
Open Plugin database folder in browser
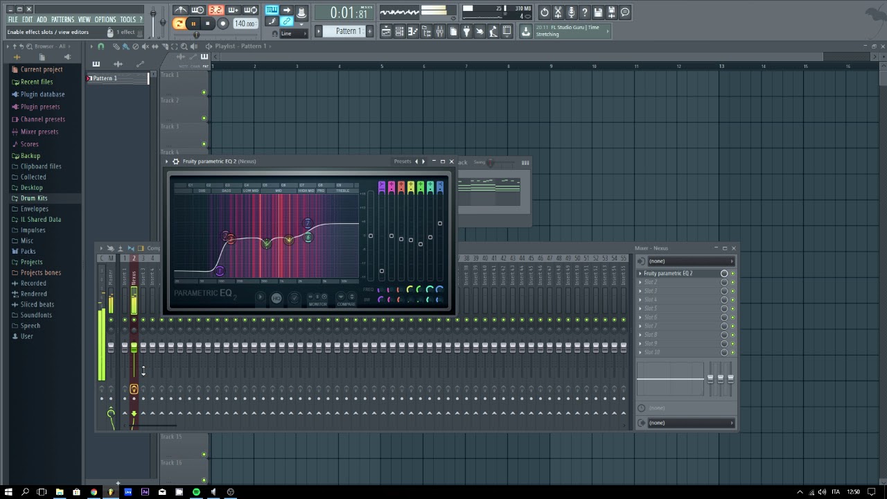click(x=42, y=94)
